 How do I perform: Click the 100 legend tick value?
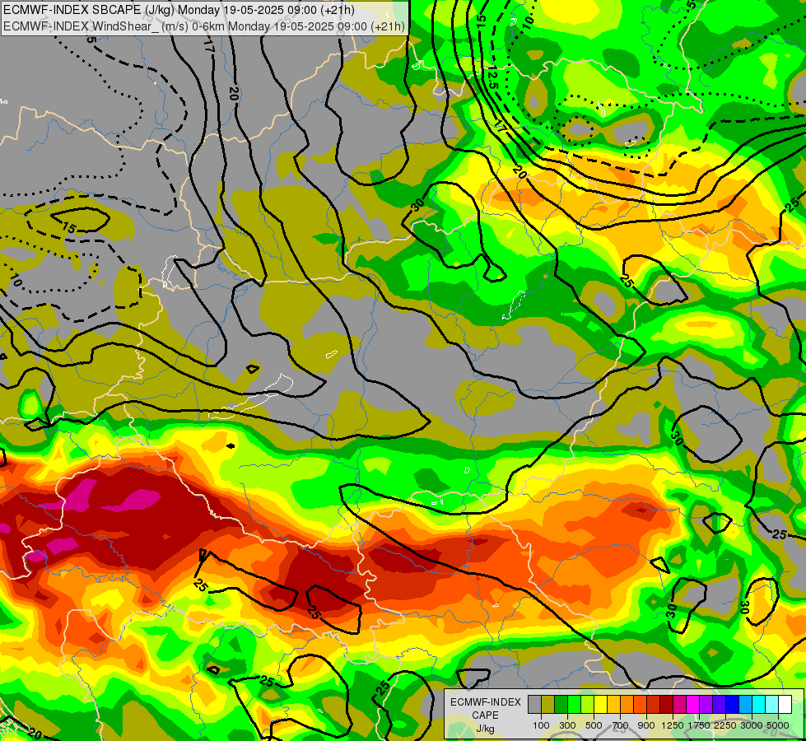click(541, 725)
